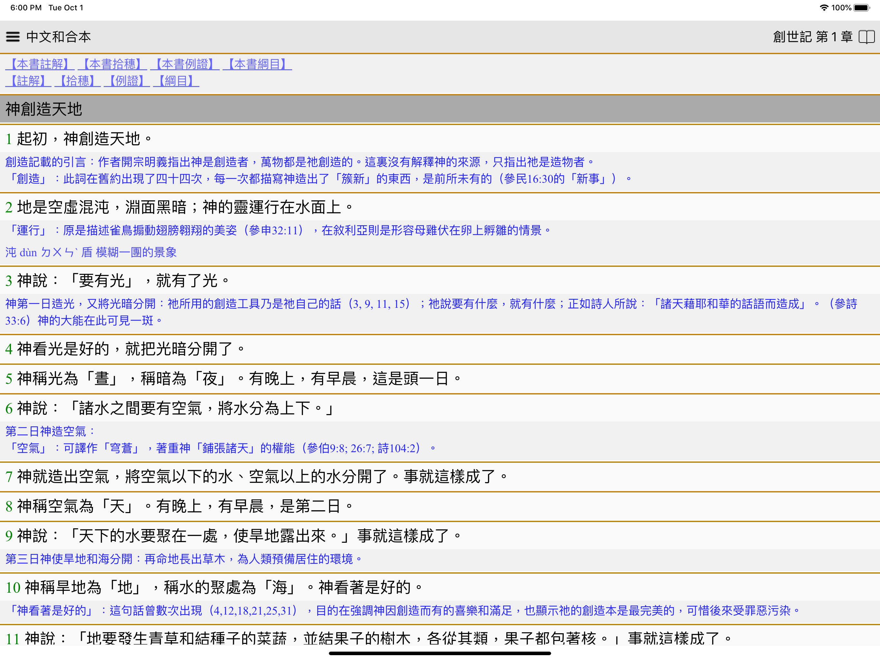This screenshot has width=880, height=660.
Task: Select verse 7 神就造出空氣
Action: point(440,477)
